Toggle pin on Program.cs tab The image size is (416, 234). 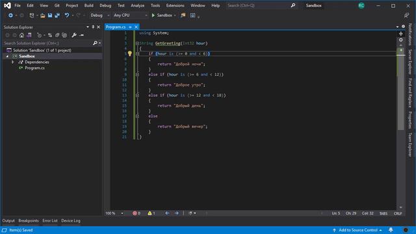click(x=130, y=27)
